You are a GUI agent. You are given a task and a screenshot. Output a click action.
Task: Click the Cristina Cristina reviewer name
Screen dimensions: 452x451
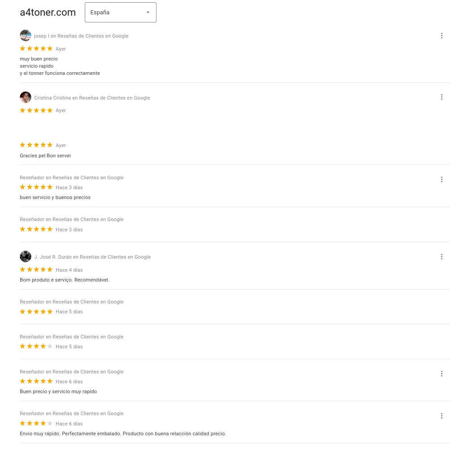click(52, 98)
